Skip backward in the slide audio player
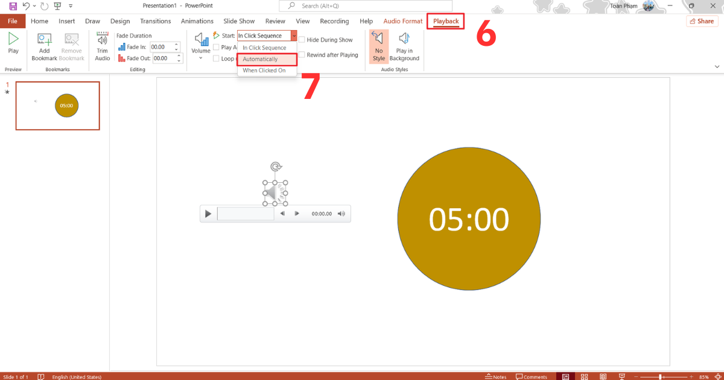 tap(282, 214)
